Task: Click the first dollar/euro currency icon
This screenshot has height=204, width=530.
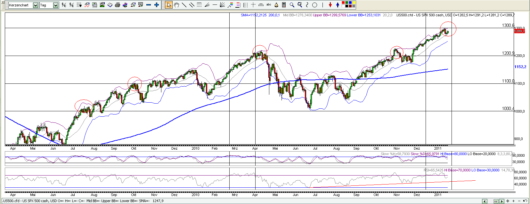Action: pyautogui.click(x=64, y=5)
